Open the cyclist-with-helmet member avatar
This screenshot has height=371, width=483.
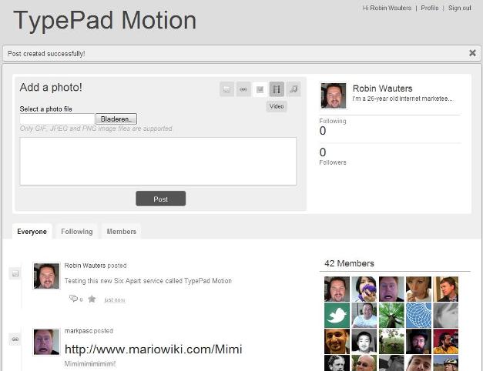445,363
